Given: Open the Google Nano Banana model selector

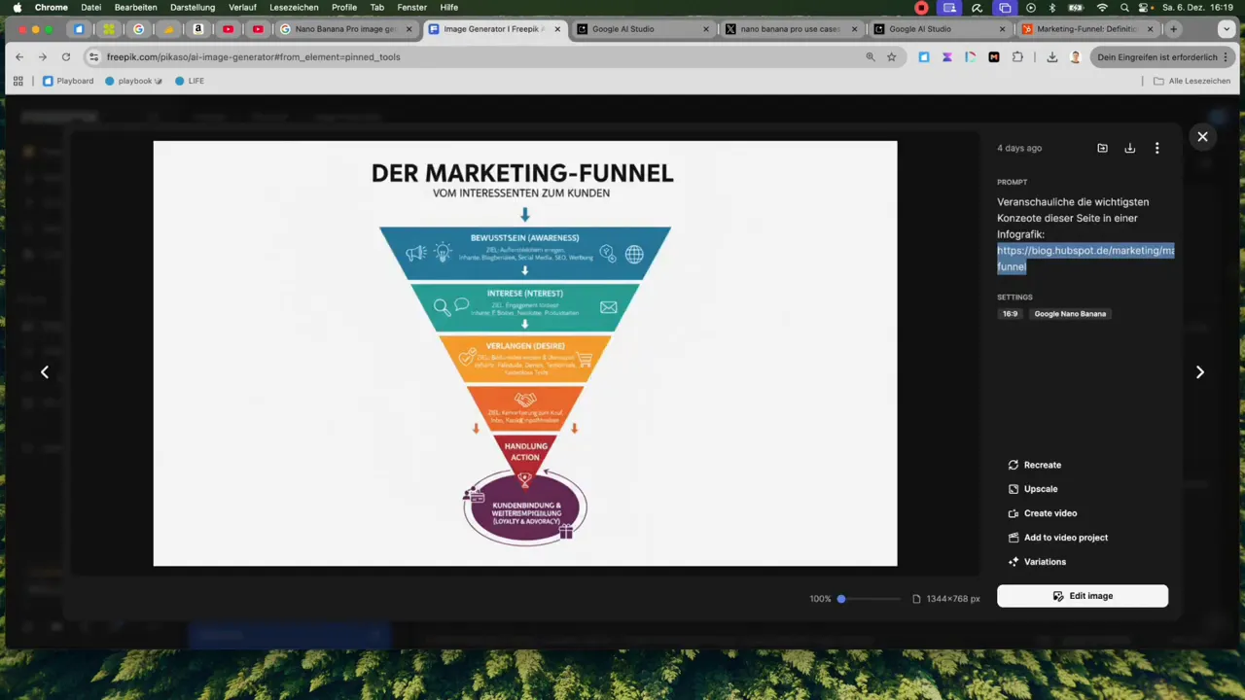Looking at the screenshot, I should [1070, 313].
